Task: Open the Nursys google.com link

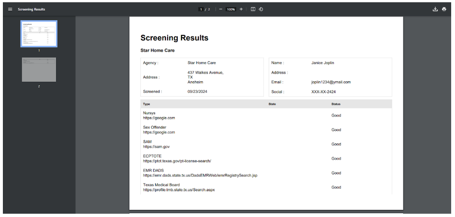Action: pos(159,118)
